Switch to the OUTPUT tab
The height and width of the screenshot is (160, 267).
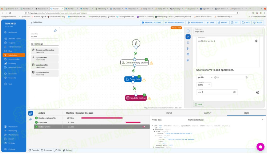[x=207, y=113]
